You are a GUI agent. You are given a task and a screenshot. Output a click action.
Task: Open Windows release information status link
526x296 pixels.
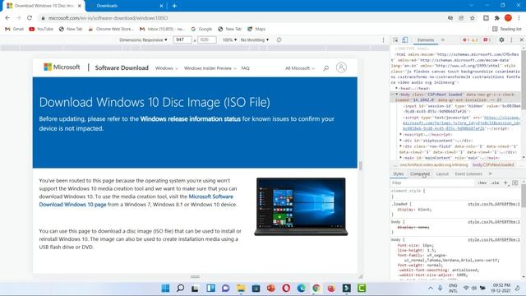point(190,118)
